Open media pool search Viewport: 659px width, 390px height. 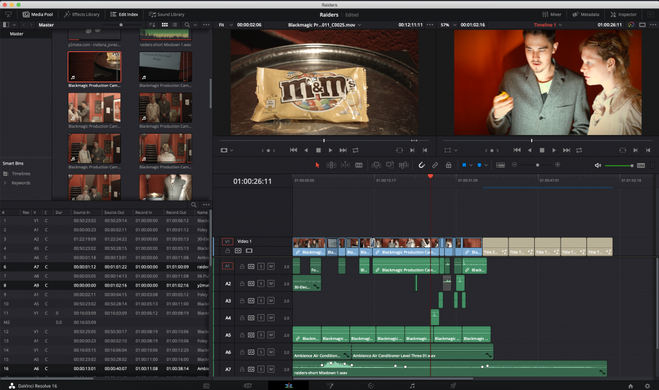coord(187,25)
